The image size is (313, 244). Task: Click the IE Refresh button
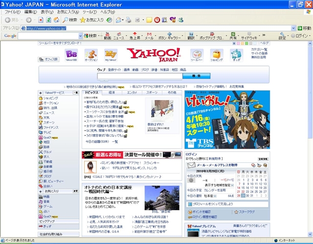tap(48, 20)
